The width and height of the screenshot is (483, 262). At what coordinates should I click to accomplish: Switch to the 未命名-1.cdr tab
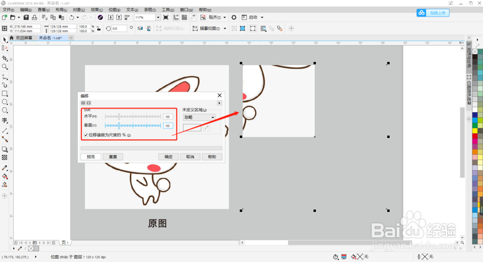(50, 38)
